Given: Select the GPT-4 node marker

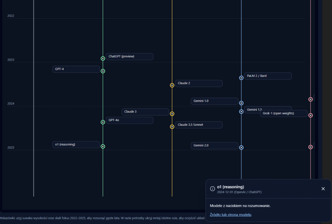Looking at the screenshot, I should (x=103, y=71).
